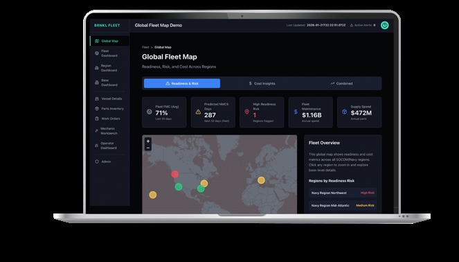Click the Predicted NMCS warning triangle icon
The width and height of the screenshot is (459, 262).
[x=198, y=112]
